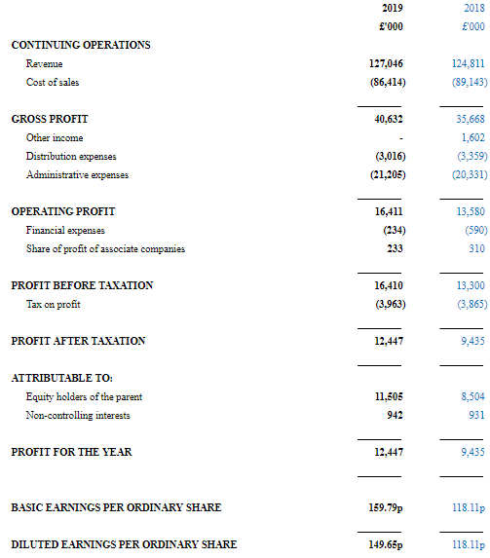This screenshot has height=558, width=490.
Task: Select Equity holders of the parent label
Action: 84,396
